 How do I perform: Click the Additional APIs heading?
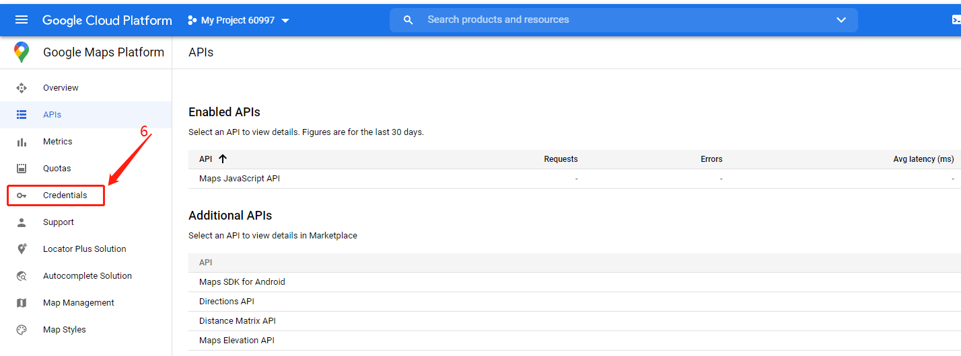click(230, 216)
